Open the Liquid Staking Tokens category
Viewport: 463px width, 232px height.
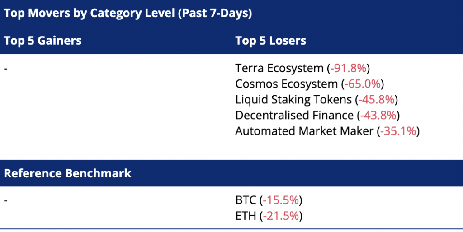click(x=293, y=100)
